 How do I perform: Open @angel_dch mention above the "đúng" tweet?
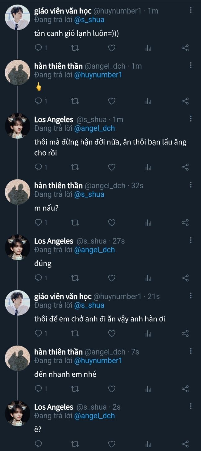click(95, 250)
